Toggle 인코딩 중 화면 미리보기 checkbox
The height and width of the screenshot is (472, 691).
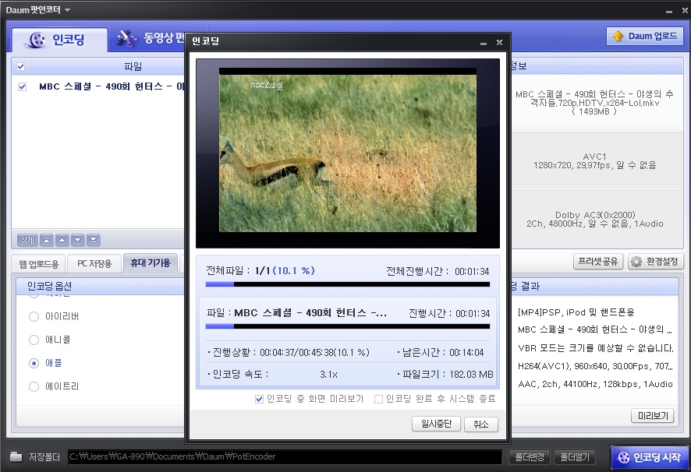(x=259, y=399)
